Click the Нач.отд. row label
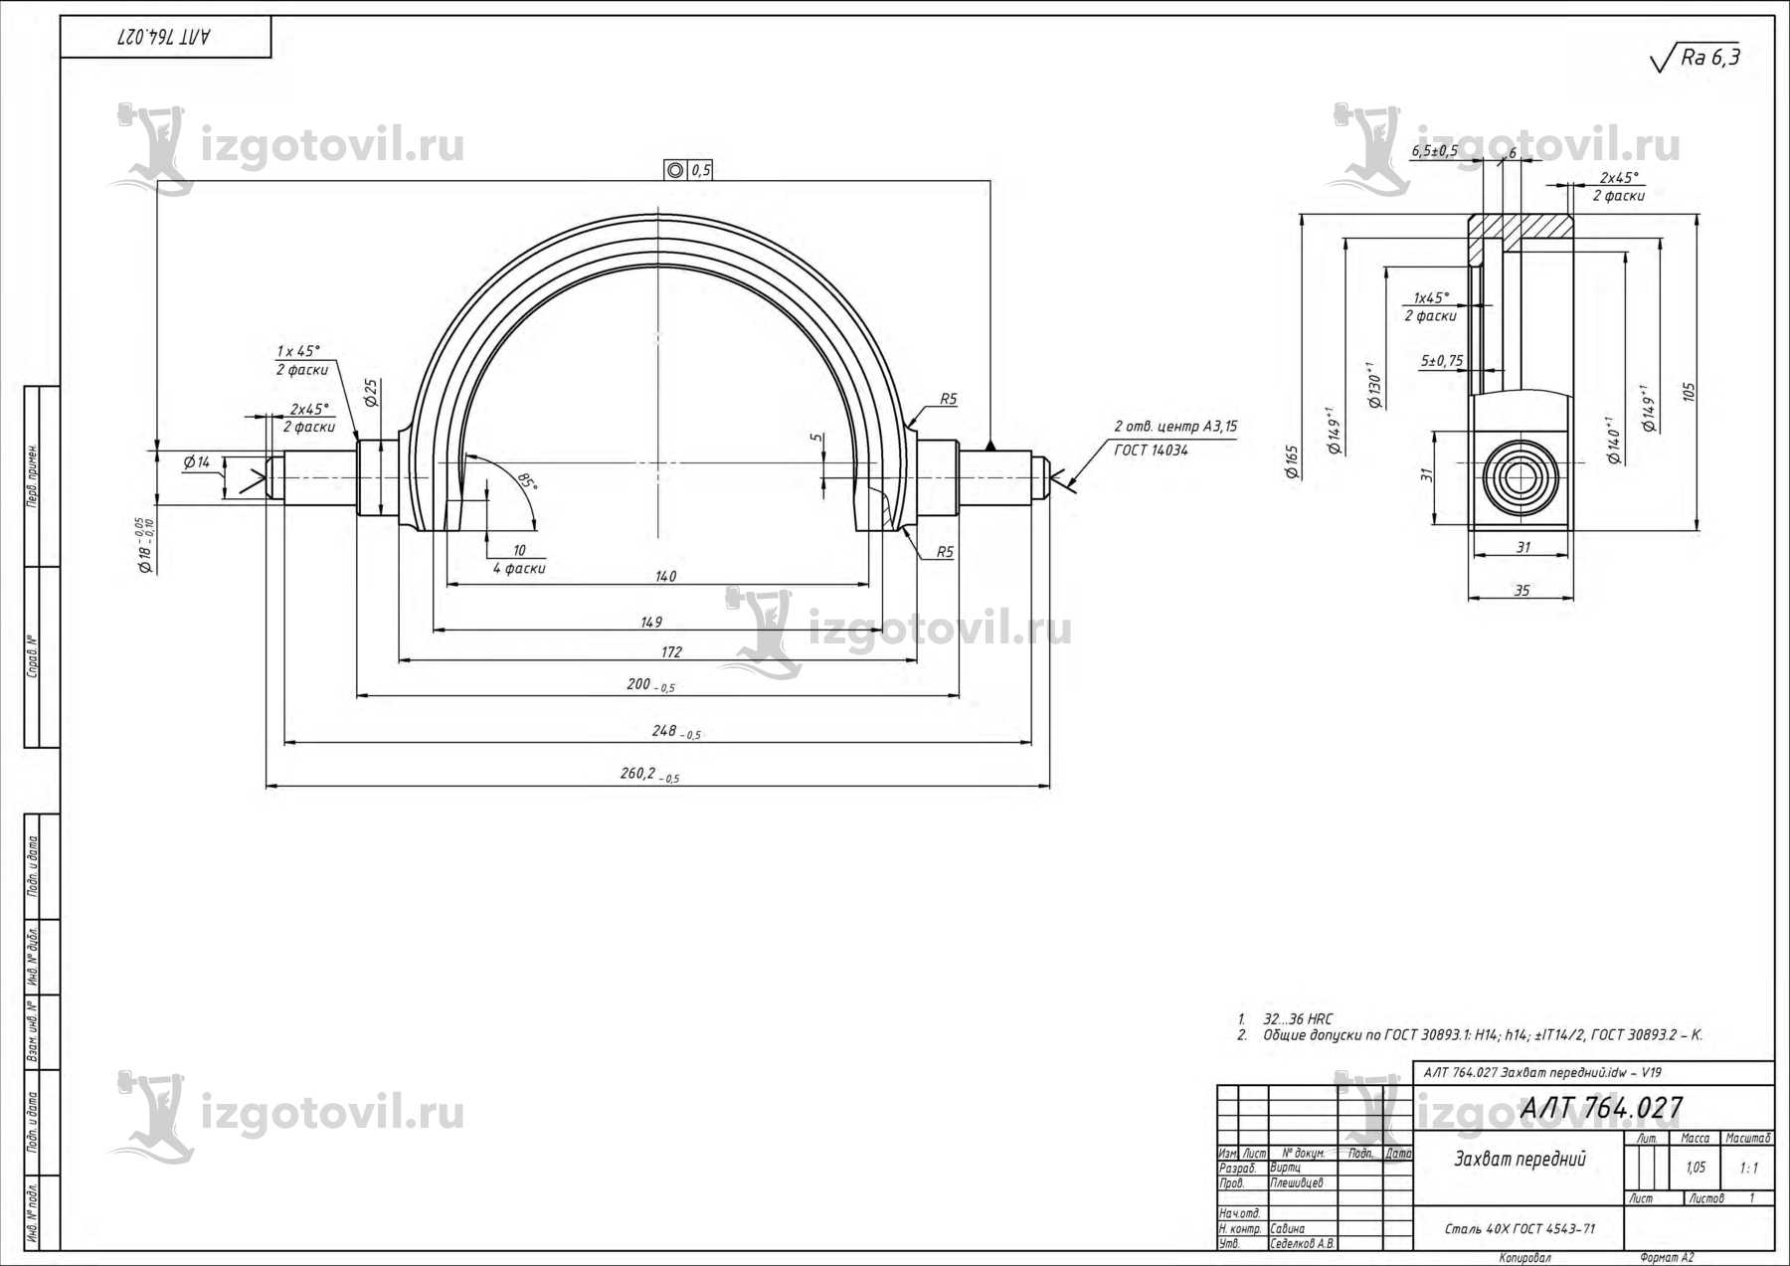This screenshot has width=1790, height=1266. [x=1240, y=1213]
